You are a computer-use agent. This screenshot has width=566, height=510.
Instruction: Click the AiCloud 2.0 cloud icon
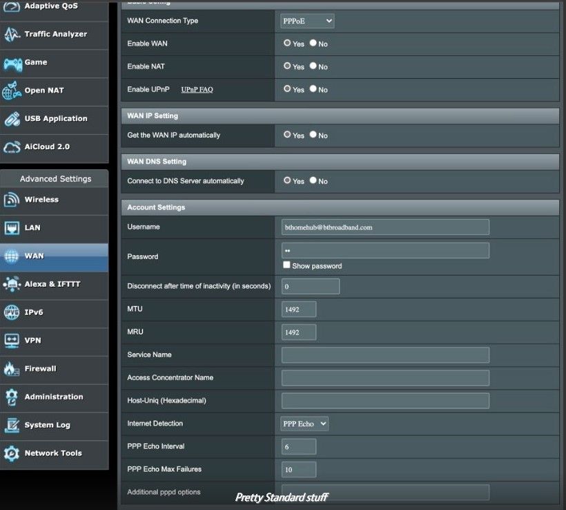click(12, 147)
